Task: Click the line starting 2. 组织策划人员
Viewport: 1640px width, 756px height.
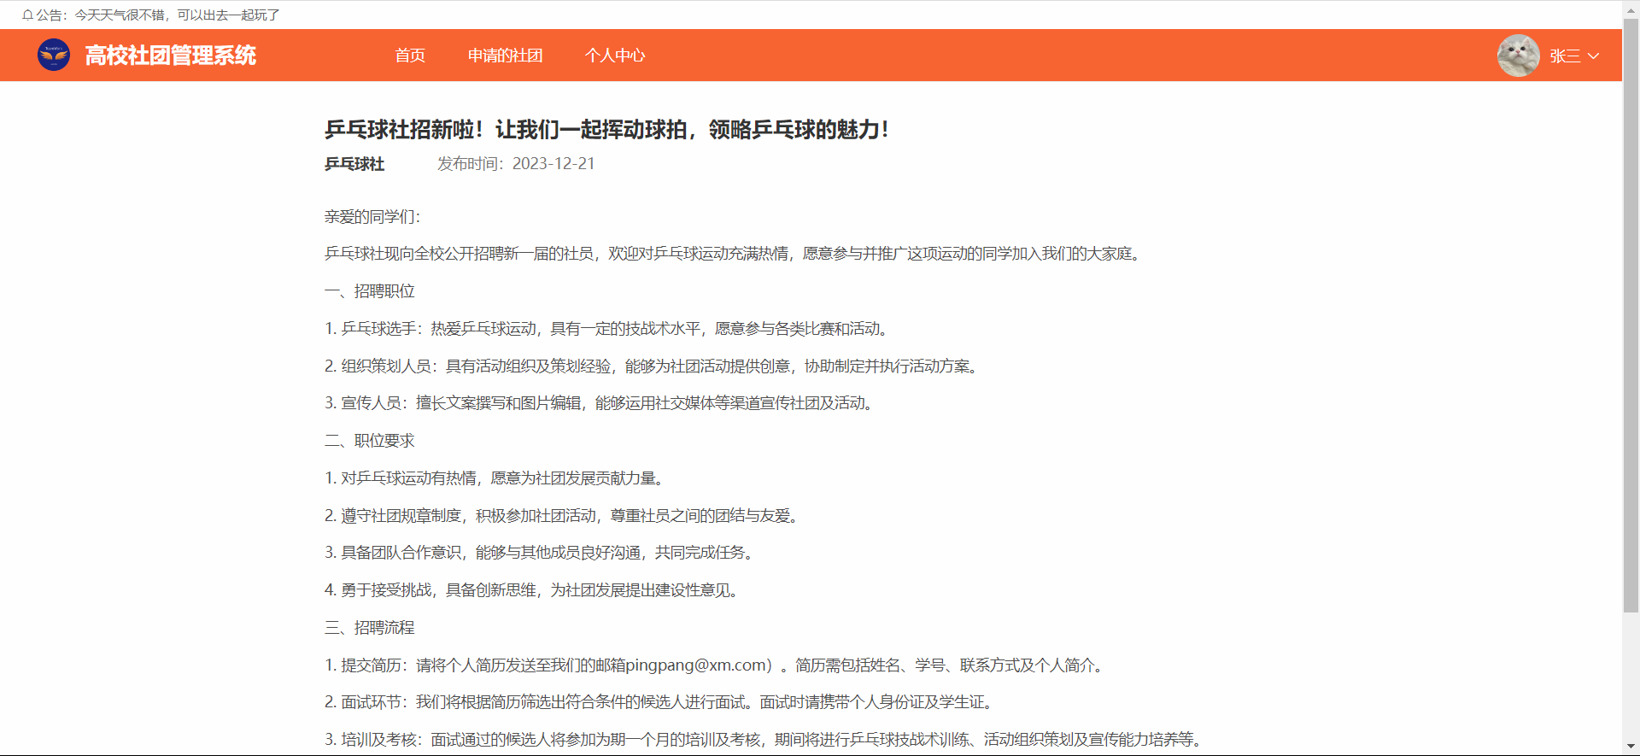Action: [653, 366]
